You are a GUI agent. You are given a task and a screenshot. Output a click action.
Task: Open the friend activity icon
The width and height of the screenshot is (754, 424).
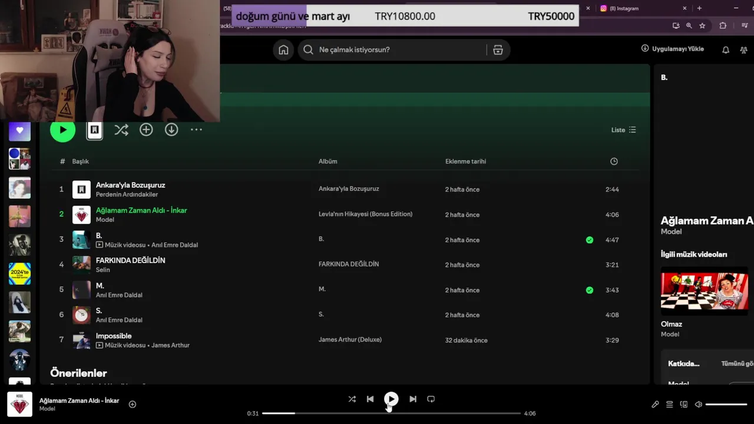click(743, 49)
